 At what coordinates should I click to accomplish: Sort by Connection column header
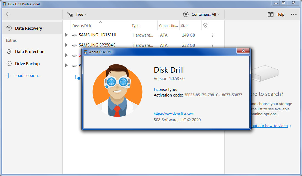(168, 26)
